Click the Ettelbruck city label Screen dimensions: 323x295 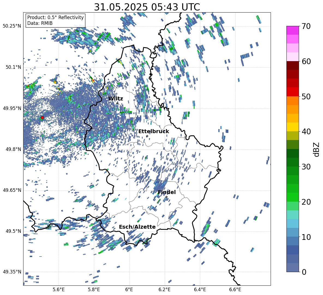[154, 131]
